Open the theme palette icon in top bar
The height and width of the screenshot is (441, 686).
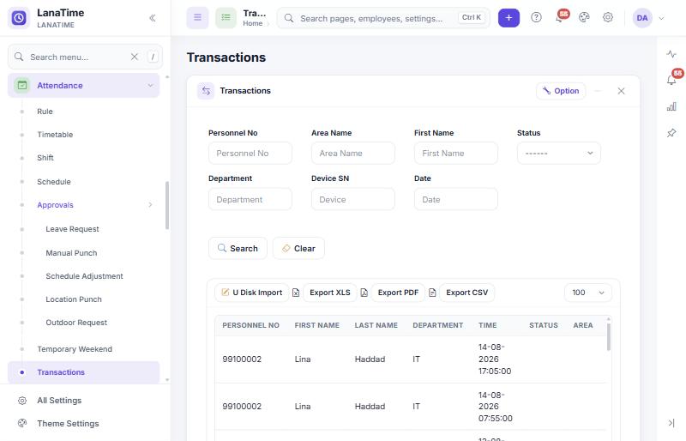point(584,17)
